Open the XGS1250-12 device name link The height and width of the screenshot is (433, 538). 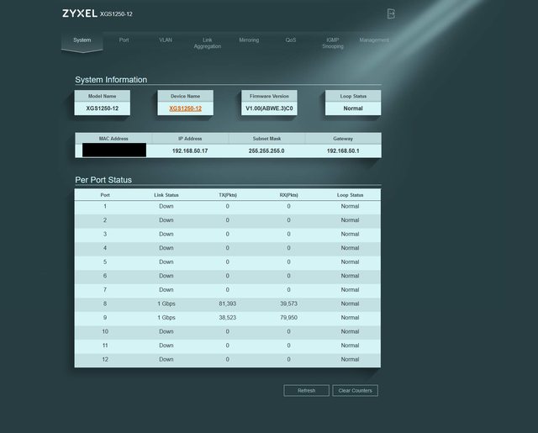click(185, 108)
